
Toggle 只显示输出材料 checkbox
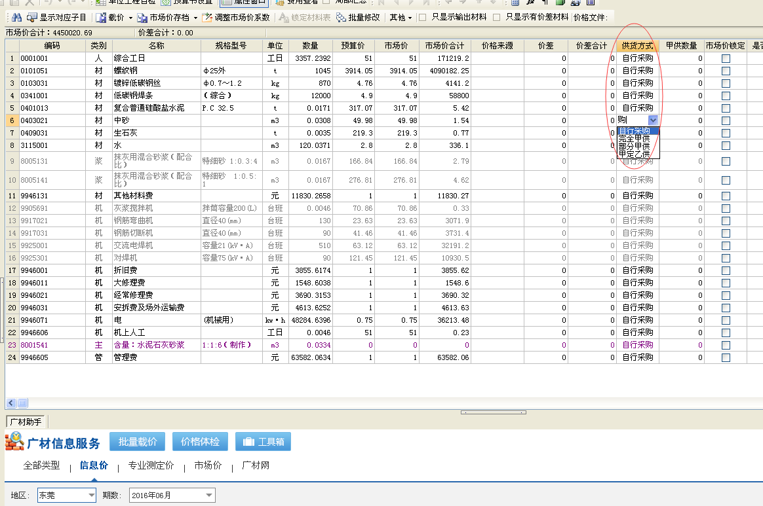(x=422, y=18)
